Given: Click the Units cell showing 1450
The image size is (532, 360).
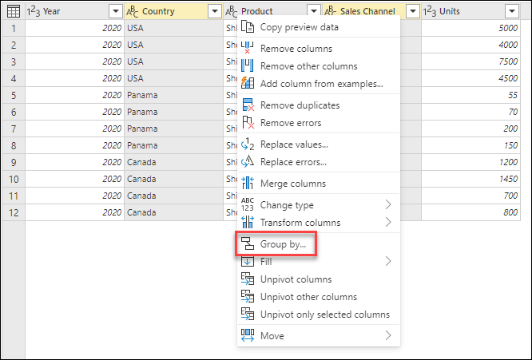Looking at the screenshot, I should pyautogui.click(x=470, y=179).
